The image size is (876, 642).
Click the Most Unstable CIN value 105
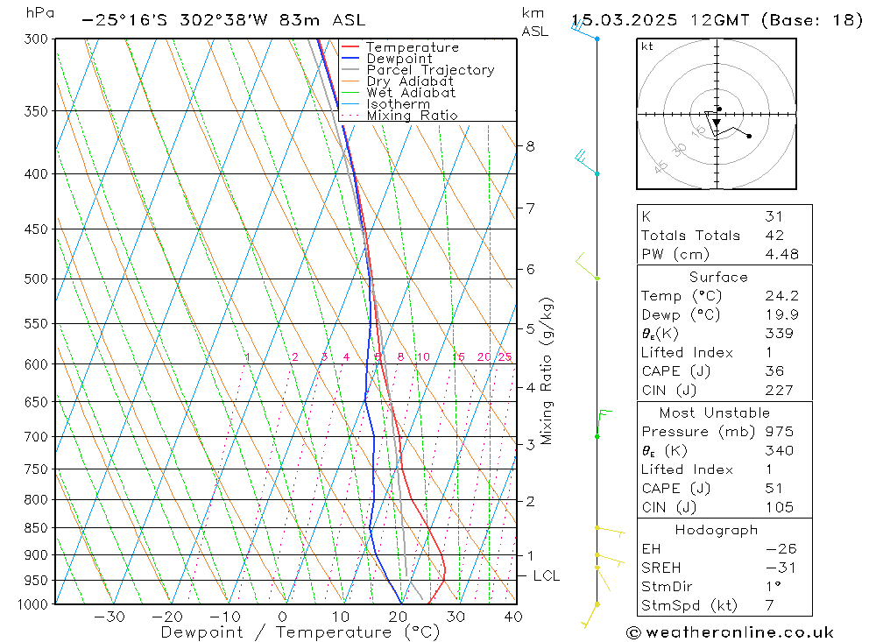(x=779, y=507)
